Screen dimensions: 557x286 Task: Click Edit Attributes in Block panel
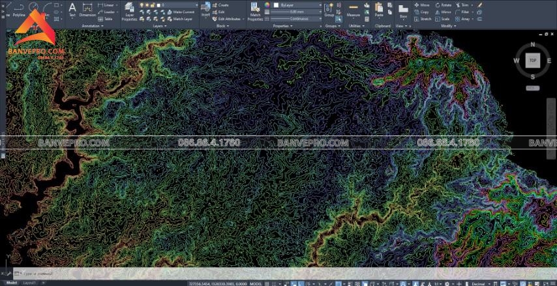click(226, 19)
